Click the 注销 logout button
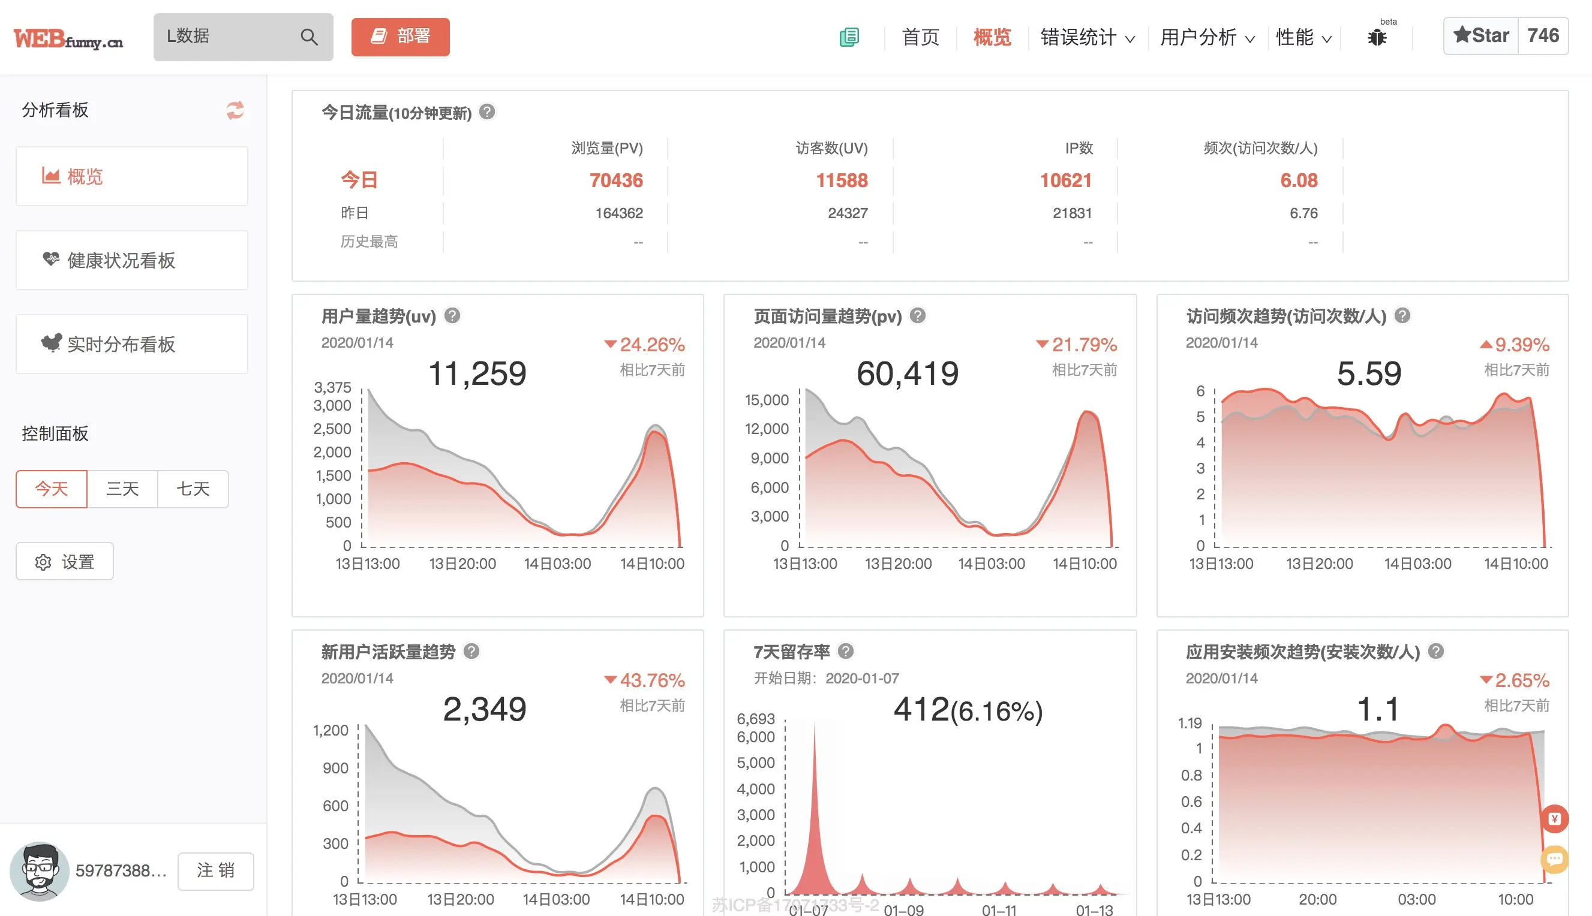This screenshot has height=916, width=1592. [215, 870]
